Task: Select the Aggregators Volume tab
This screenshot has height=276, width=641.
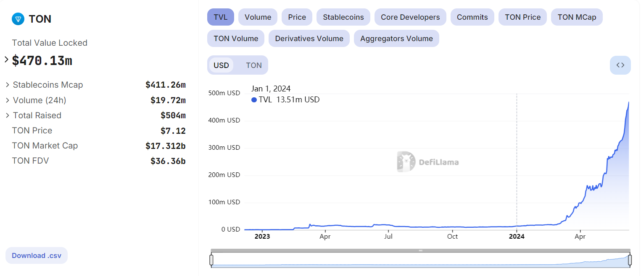Action: tap(396, 38)
